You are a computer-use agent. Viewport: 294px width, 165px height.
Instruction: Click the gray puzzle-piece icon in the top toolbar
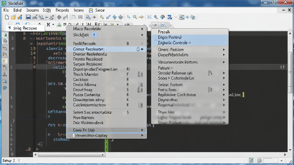(59, 17)
